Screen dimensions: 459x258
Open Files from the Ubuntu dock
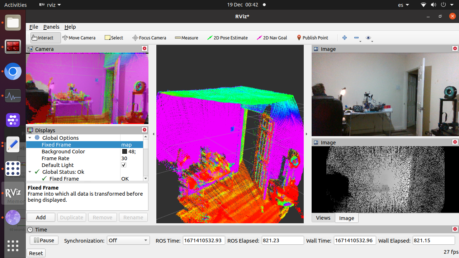13,23
